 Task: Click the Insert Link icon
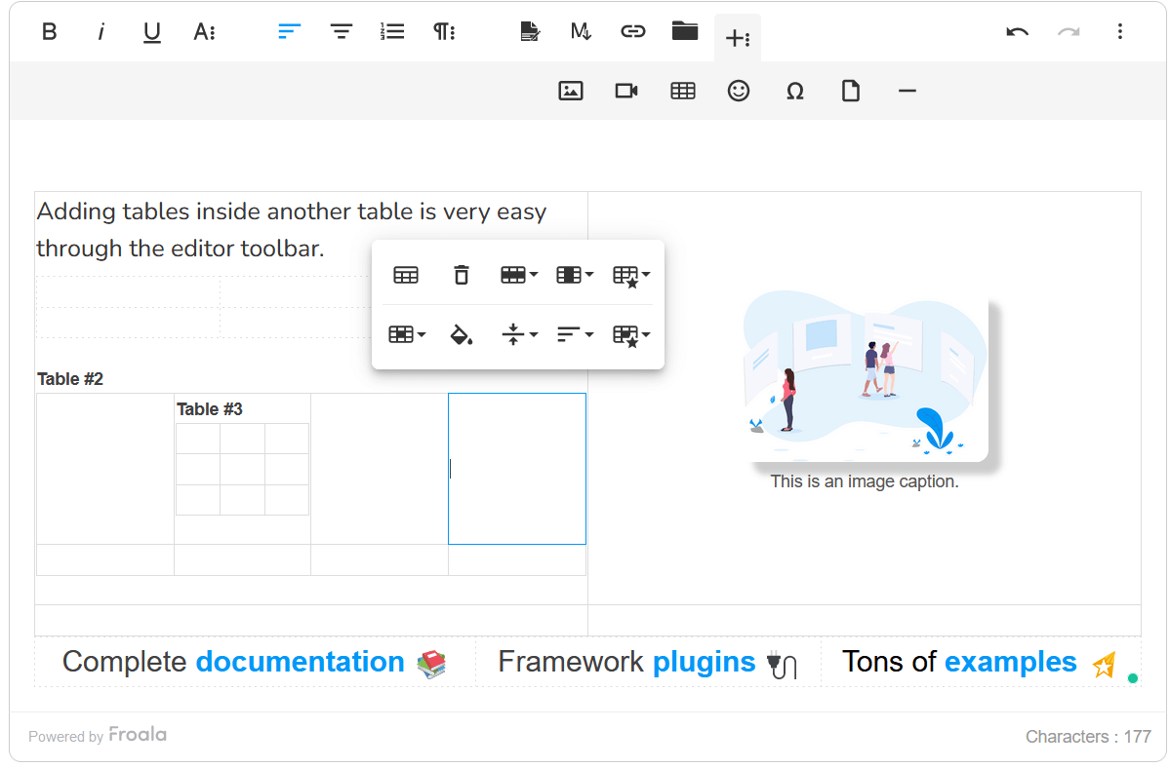pos(633,31)
